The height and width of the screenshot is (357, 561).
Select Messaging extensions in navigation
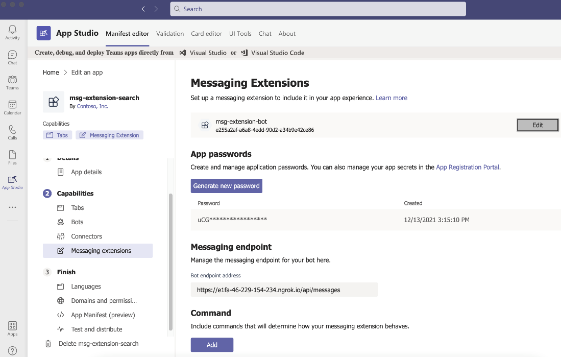click(x=97, y=251)
